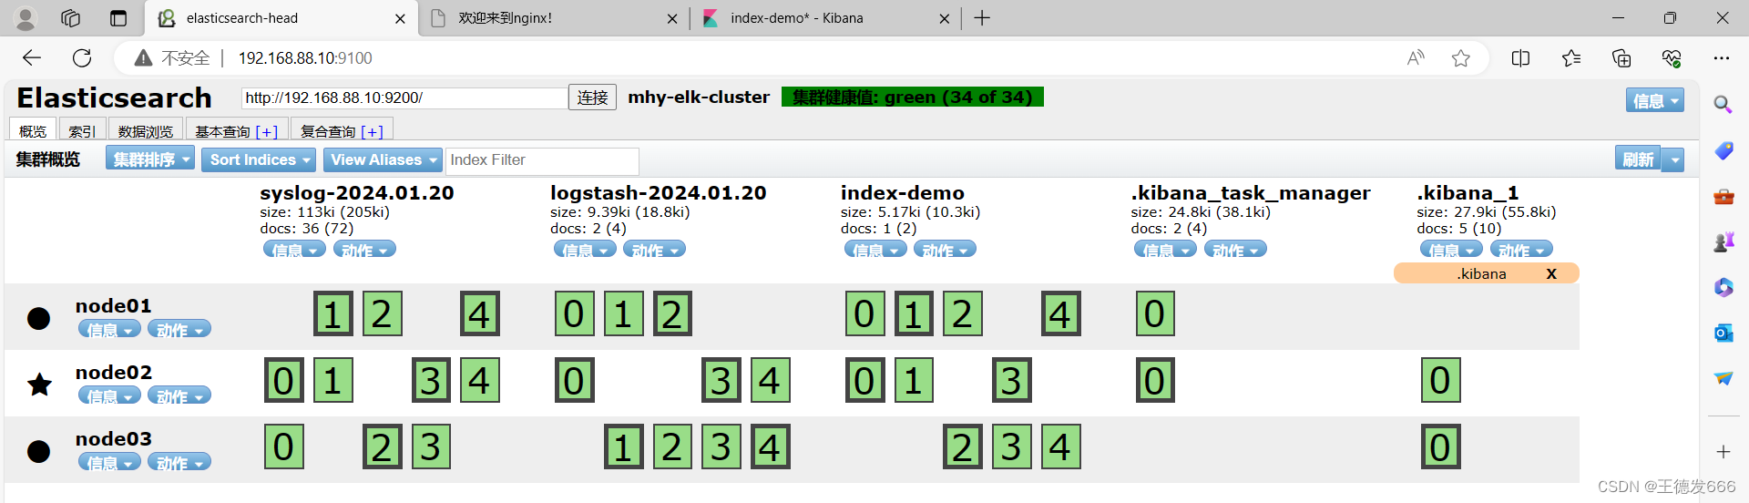This screenshot has width=1749, height=503.
Task: Click the syslog-2024.01.20 index title
Action: point(357,193)
